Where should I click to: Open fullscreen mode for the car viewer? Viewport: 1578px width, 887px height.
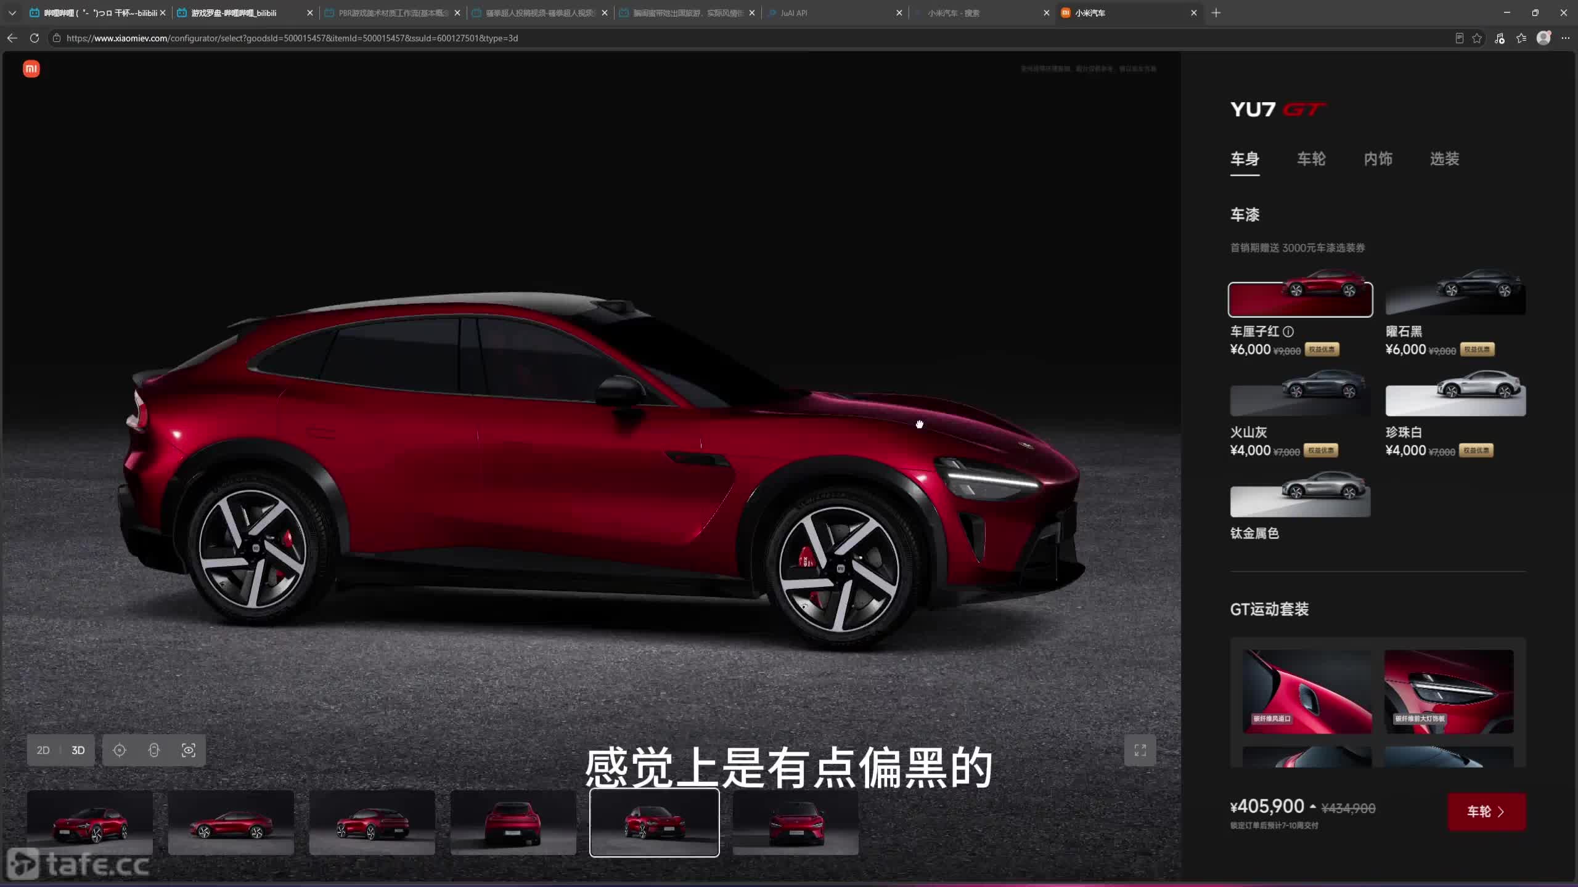click(1140, 750)
